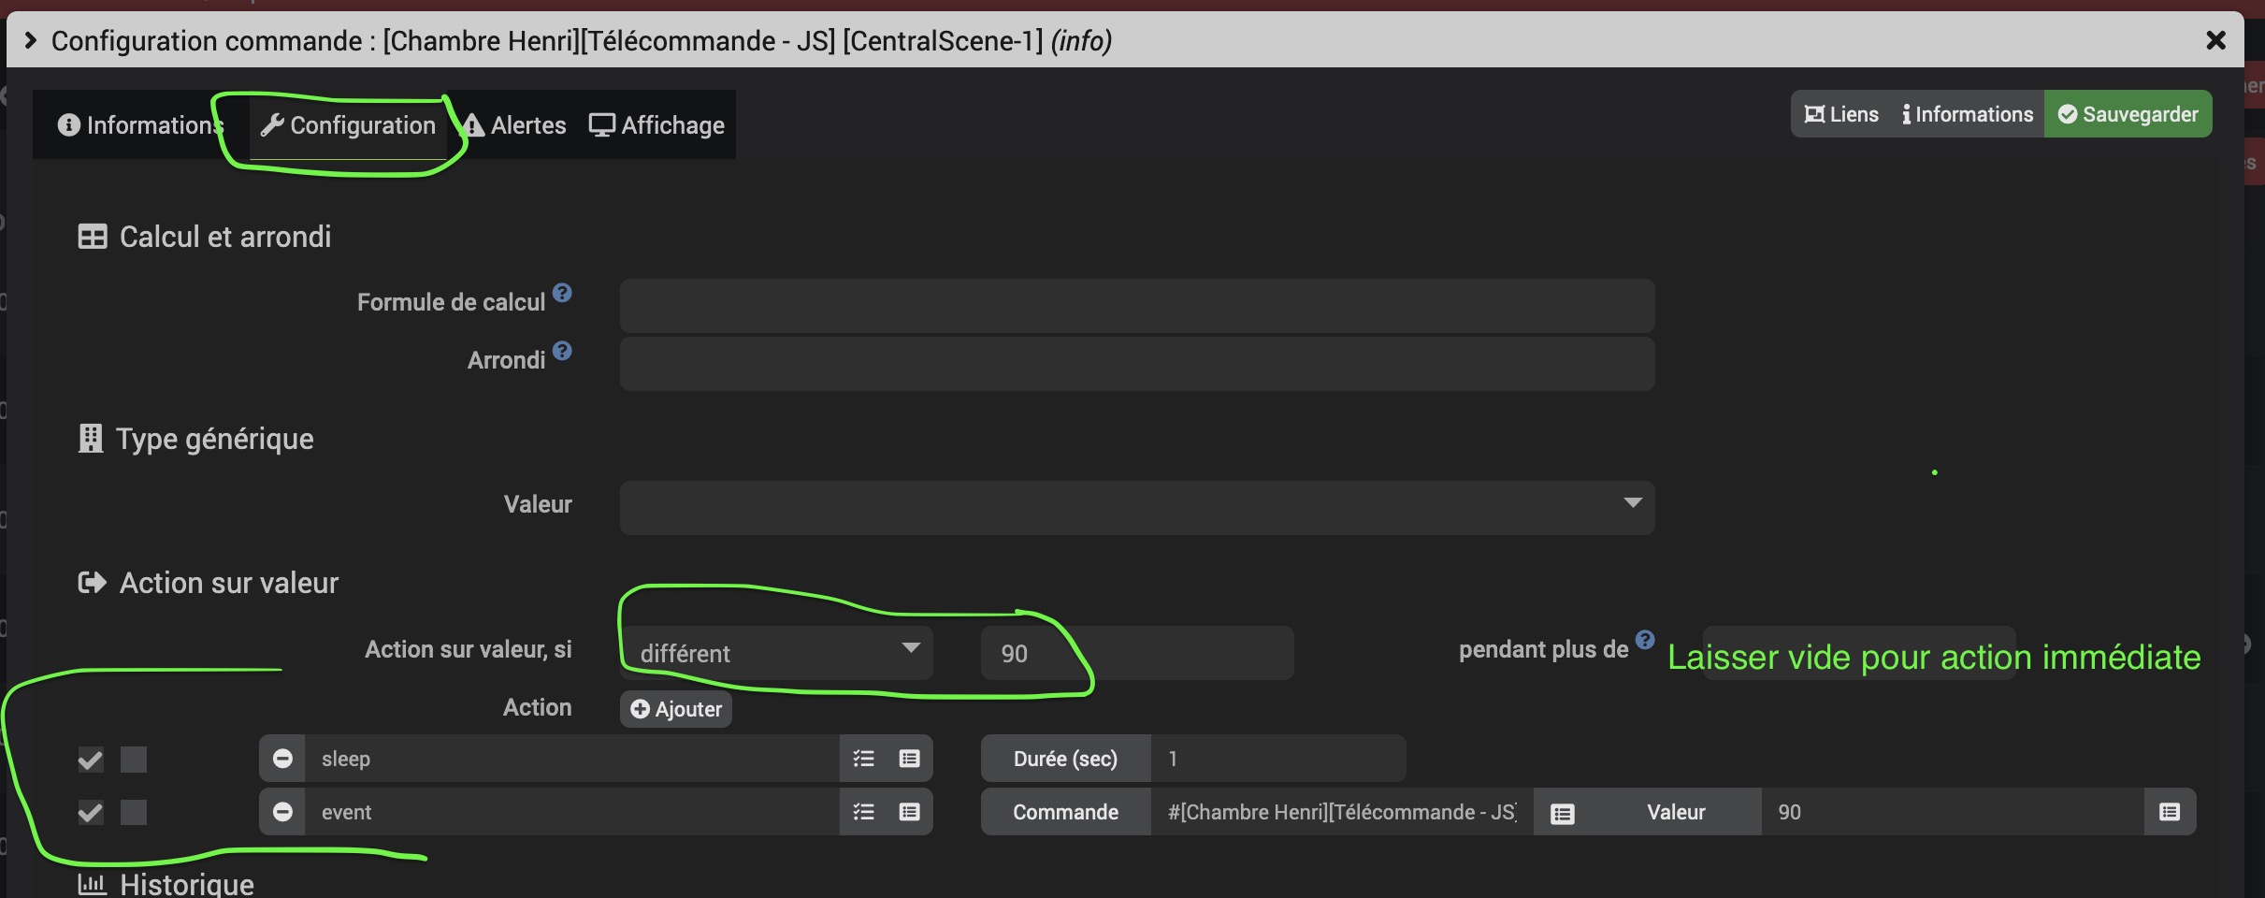Click the "Action sur valeur, si" label
The width and height of the screenshot is (2265, 898).
(x=469, y=649)
